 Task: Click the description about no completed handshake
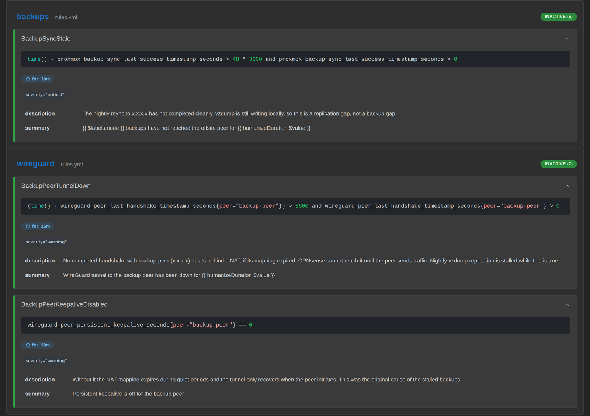(x=311, y=261)
